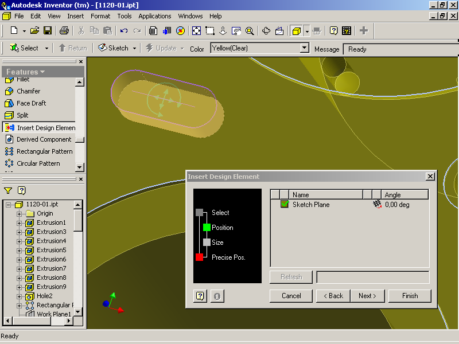Click the Select toolbar button
The height and width of the screenshot is (344, 459).
pyautogui.click(x=24, y=48)
